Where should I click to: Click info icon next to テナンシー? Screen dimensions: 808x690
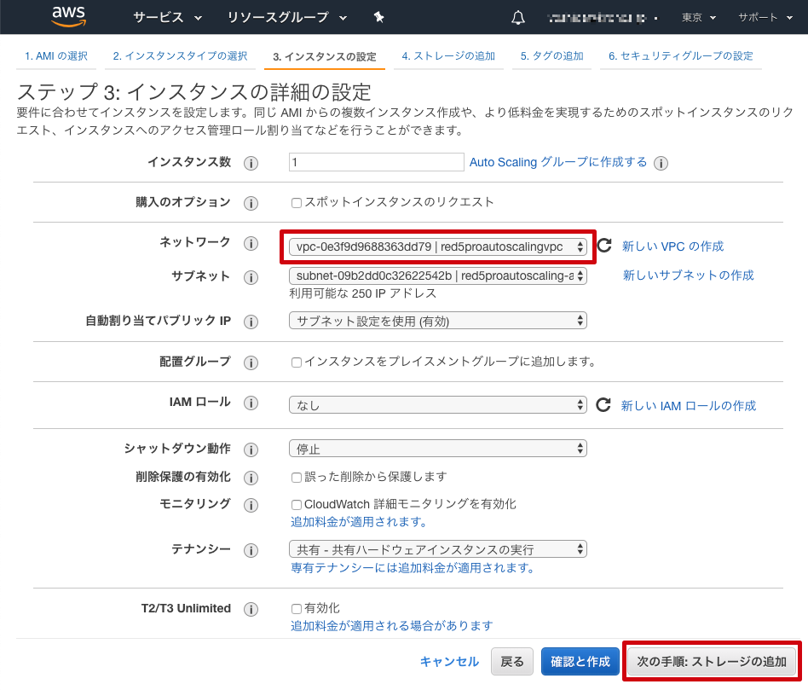251,550
